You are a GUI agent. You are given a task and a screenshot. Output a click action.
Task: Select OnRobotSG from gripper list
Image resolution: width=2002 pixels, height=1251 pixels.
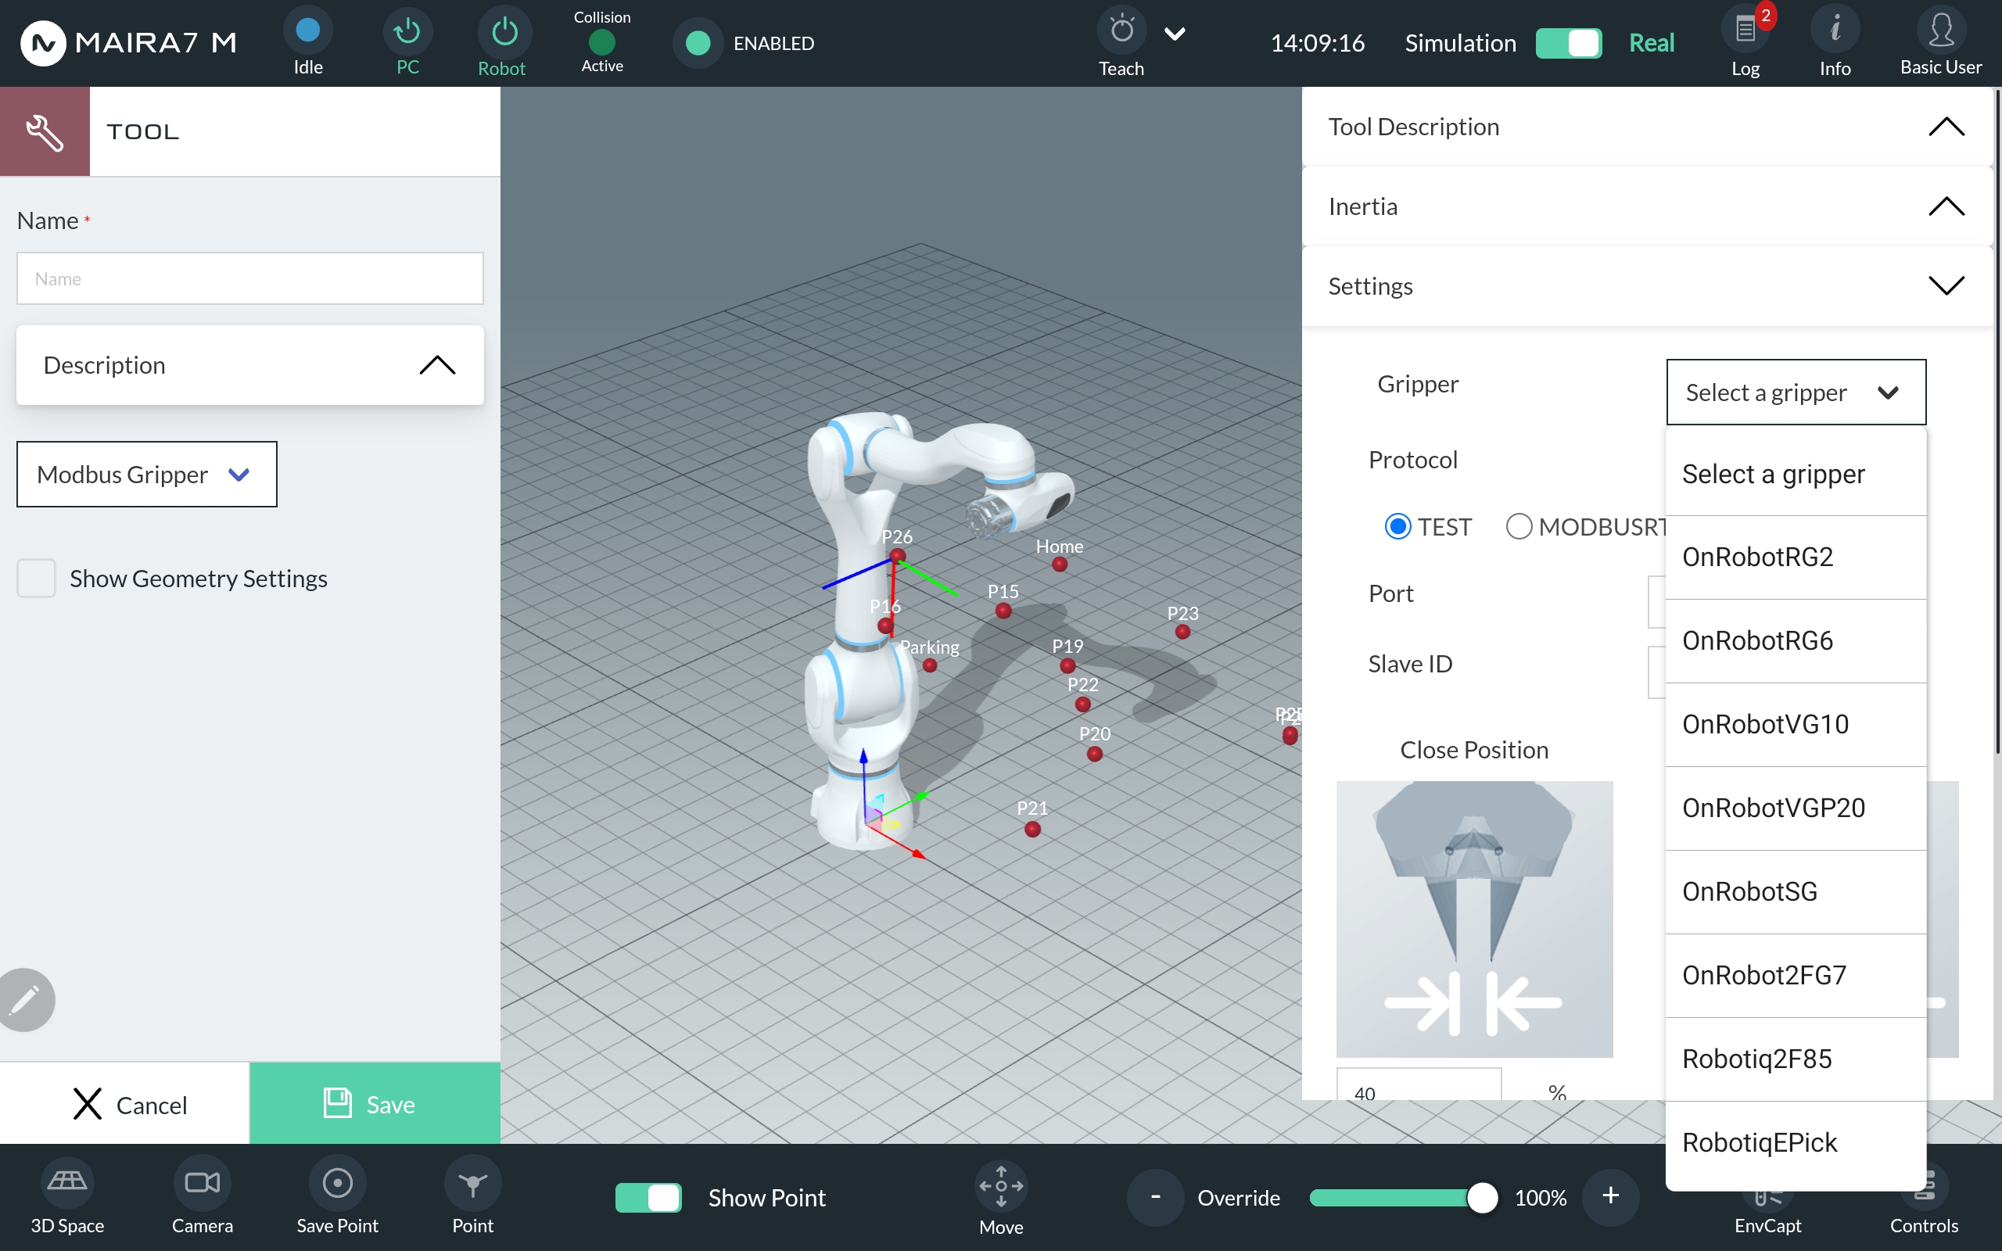[x=1796, y=891]
